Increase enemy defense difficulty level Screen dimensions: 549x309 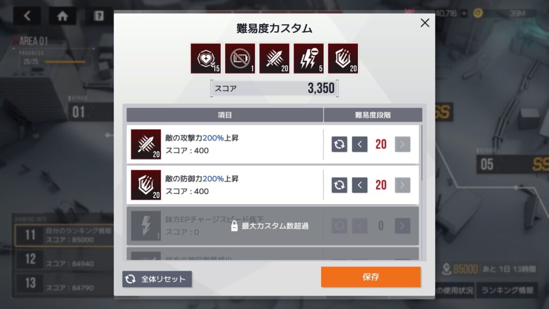[x=402, y=185]
